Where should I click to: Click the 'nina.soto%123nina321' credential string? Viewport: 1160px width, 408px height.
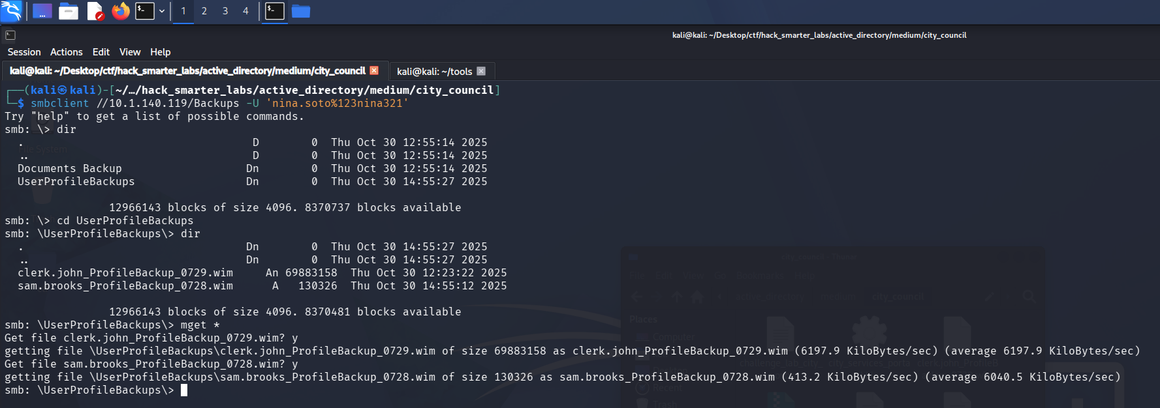[337, 103]
